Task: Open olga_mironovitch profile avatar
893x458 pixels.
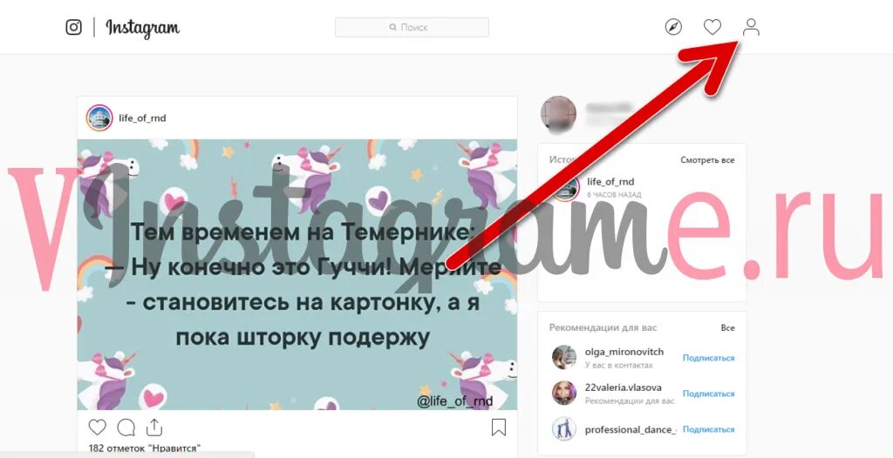Action: pyautogui.click(x=564, y=357)
